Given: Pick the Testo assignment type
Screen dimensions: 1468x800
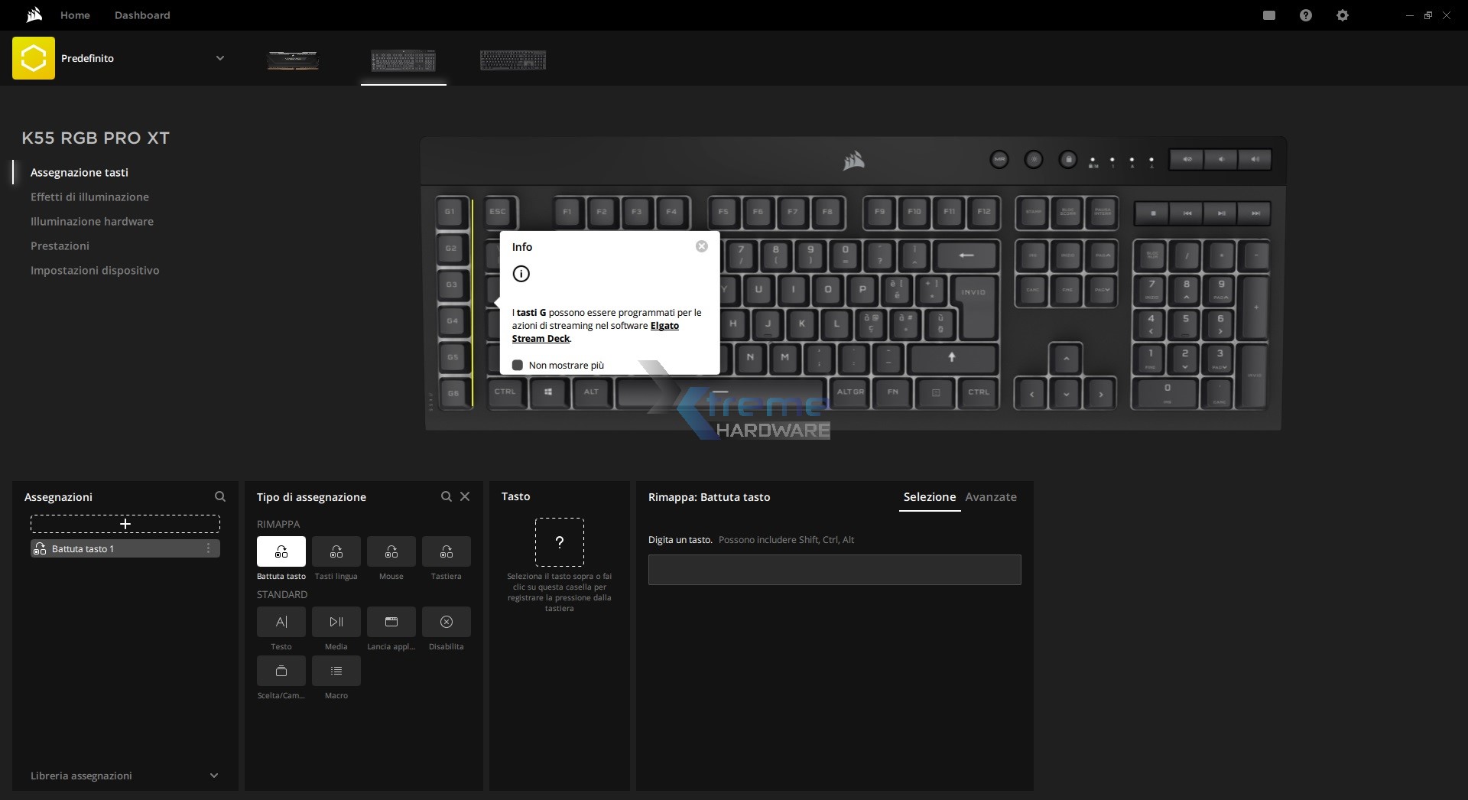Looking at the screenshot, I should click(281, 622).
